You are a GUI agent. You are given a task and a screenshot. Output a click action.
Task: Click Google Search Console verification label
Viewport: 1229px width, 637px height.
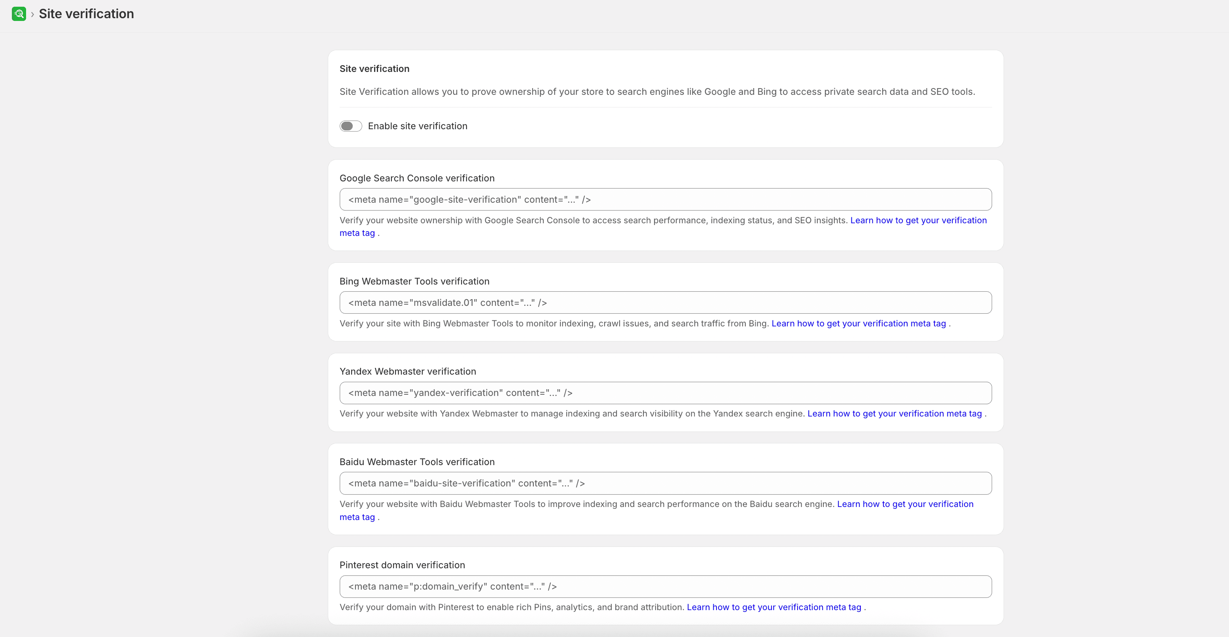click(x=417, y=178)
